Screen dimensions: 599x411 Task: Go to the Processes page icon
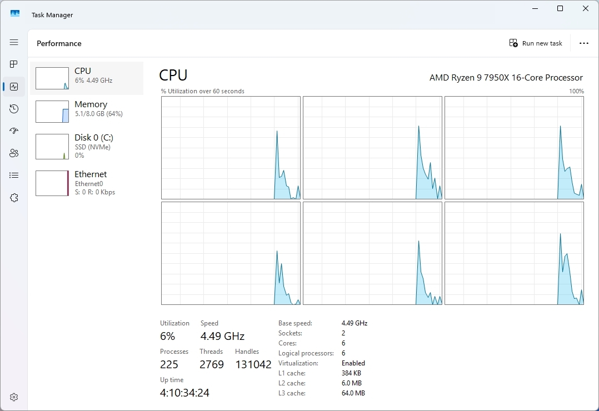click(14, 64)
